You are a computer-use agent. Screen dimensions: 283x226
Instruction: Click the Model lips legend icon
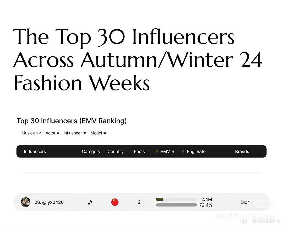pos(105,133)
